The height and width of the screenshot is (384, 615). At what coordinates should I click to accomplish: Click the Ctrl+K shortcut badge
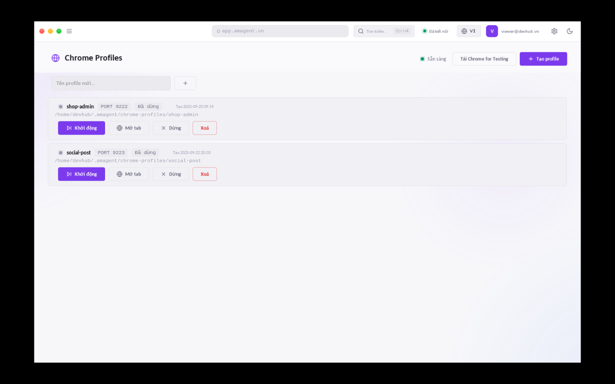402,31
